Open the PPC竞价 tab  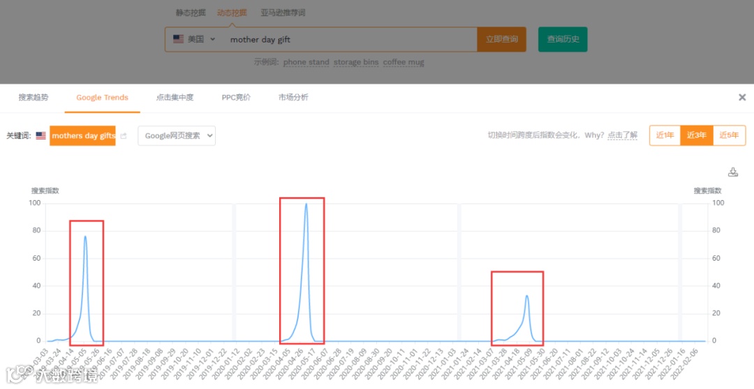coord(236,98)
